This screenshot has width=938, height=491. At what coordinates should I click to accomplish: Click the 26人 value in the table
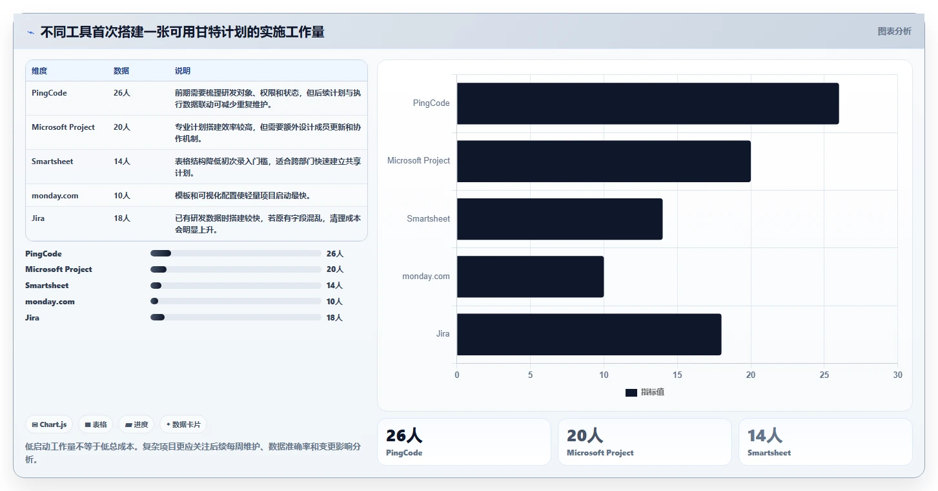pyautogui.click(x=122, y=93)
